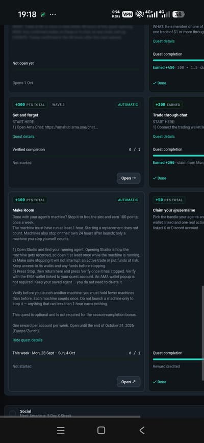Screen dimensions: 204x443
Task: Tap the muted bell status icon
Action: [139, 14]
